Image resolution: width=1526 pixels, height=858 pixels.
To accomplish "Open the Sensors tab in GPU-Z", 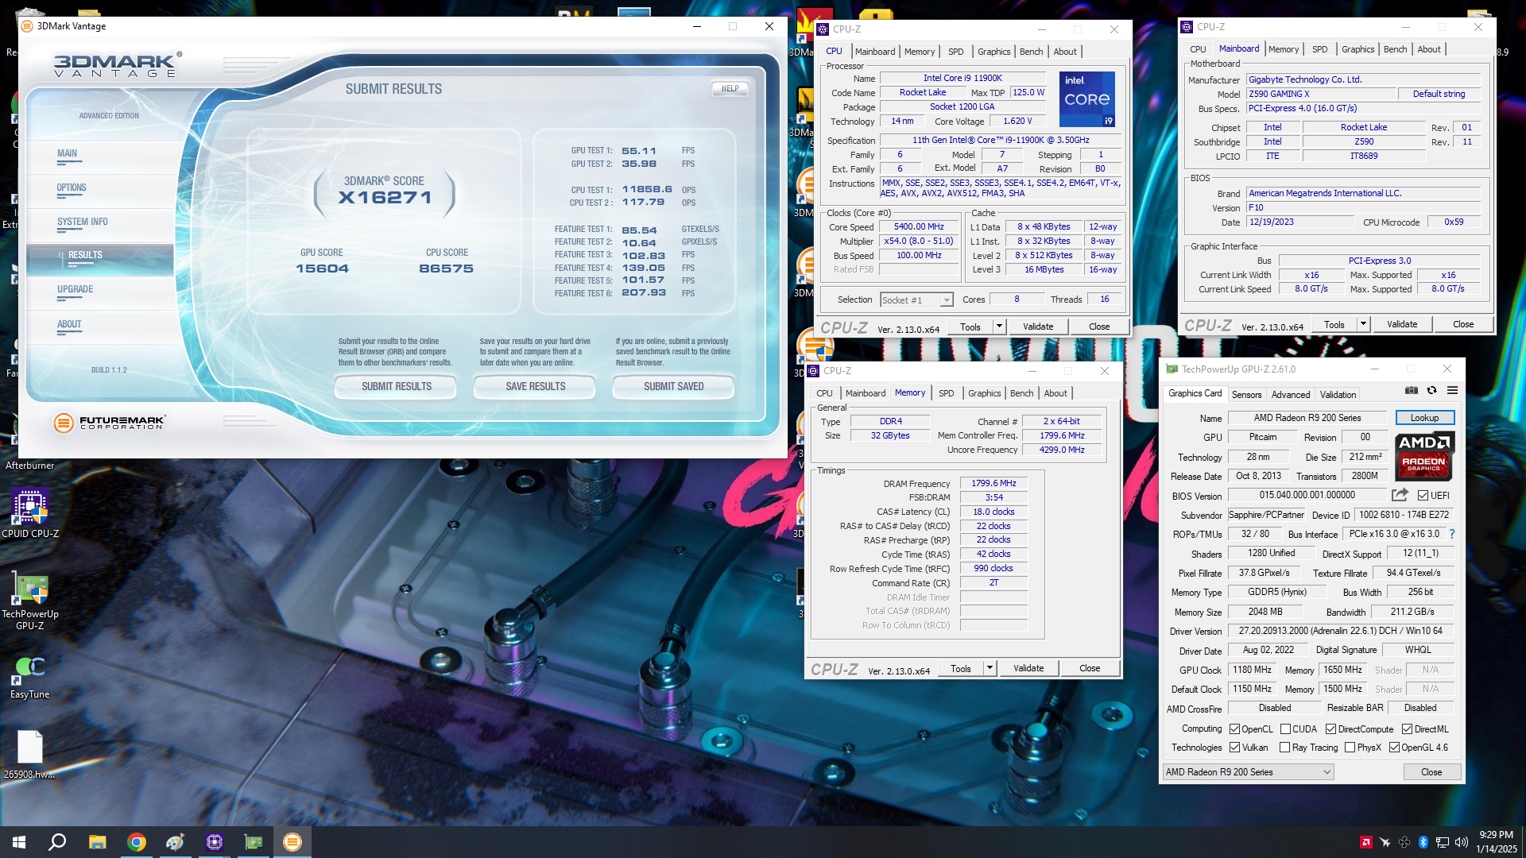I will pyautogui.click(x=1246, y=395).
